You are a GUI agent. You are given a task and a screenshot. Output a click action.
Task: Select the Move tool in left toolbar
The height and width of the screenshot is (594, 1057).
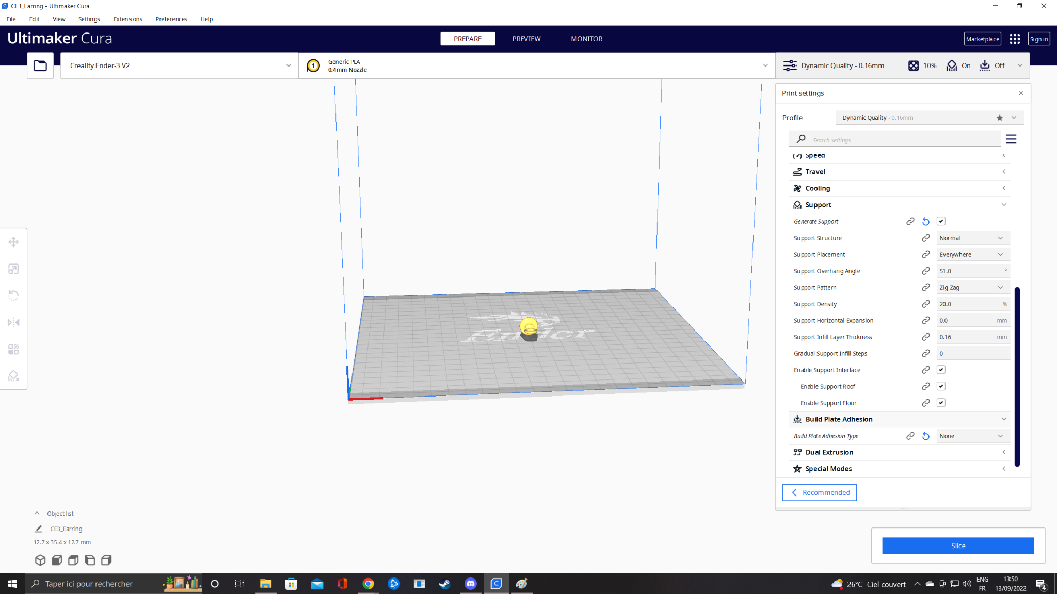pos(13,242)
